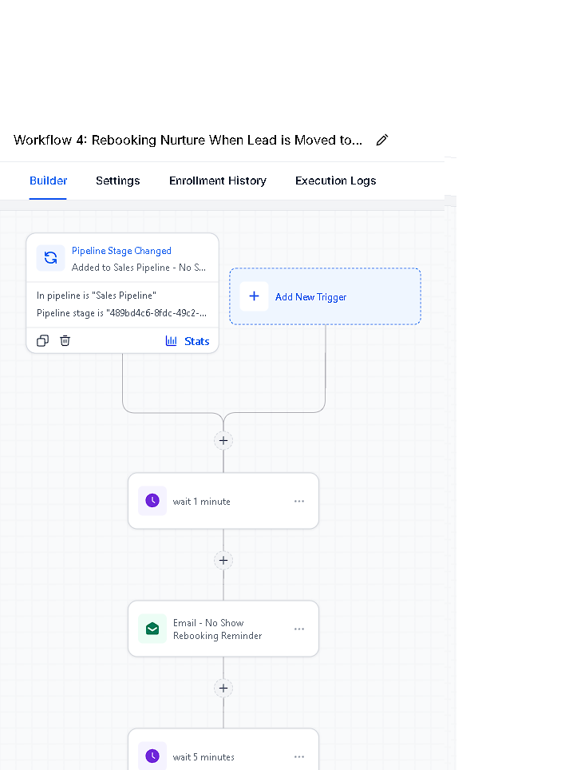The width and height of the screenshot is (561, 770).
Task: Click the "In pipeline is Sales Pipeline" filter text
Action: click(97, 295)
